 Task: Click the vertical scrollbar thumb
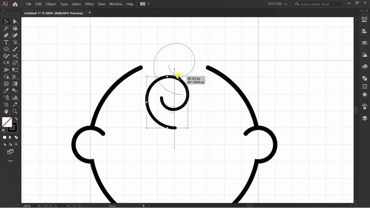356,110
